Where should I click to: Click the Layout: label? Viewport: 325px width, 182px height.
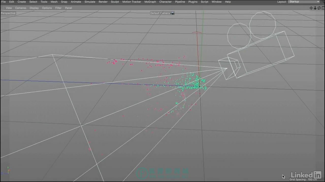click(282, 2)
